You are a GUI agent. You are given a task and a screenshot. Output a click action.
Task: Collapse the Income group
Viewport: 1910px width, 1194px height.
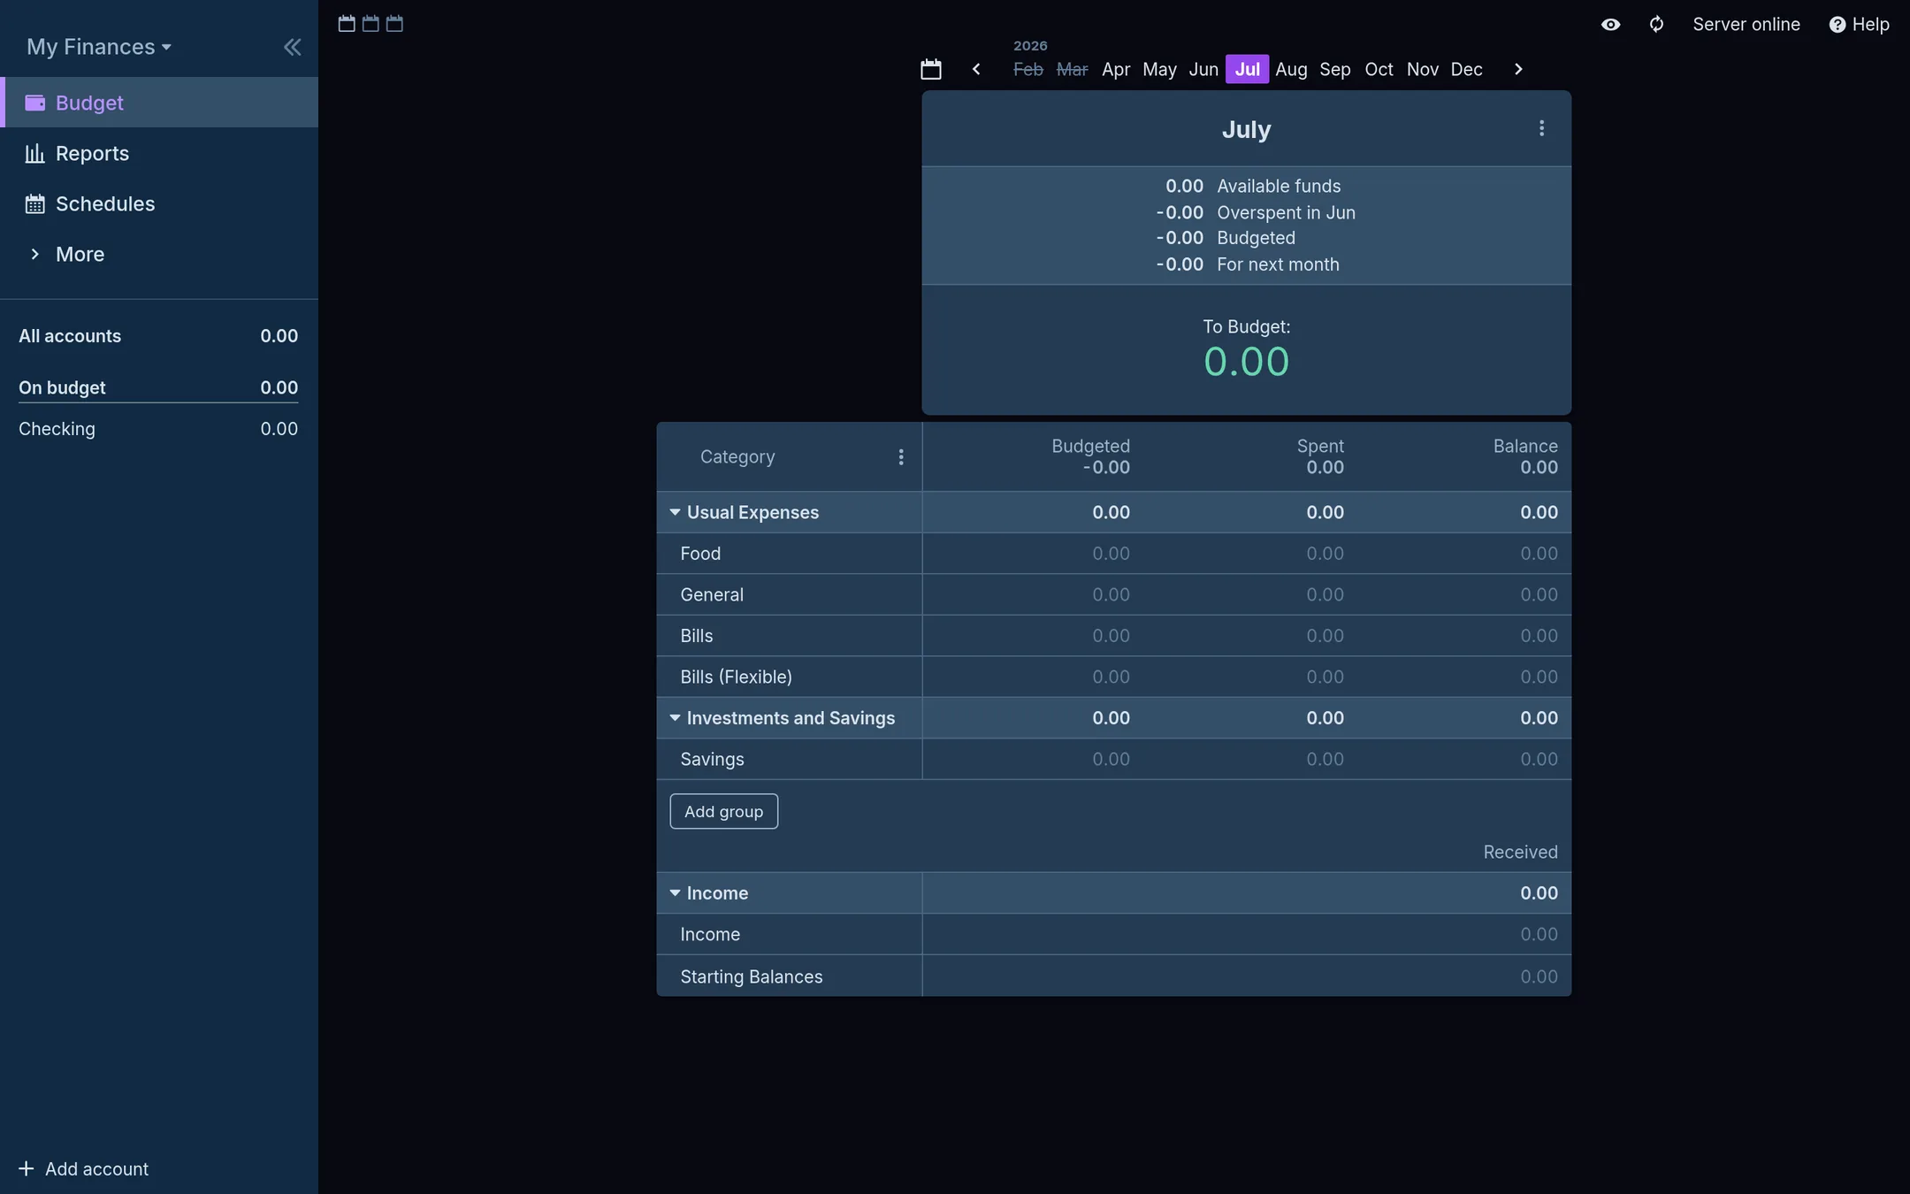[x=675, y=893]
